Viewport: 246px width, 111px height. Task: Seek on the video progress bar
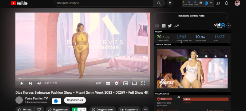click(x=82, y=79)
